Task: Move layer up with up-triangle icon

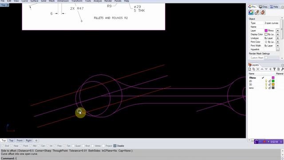Action: click(x=262, y=69)
